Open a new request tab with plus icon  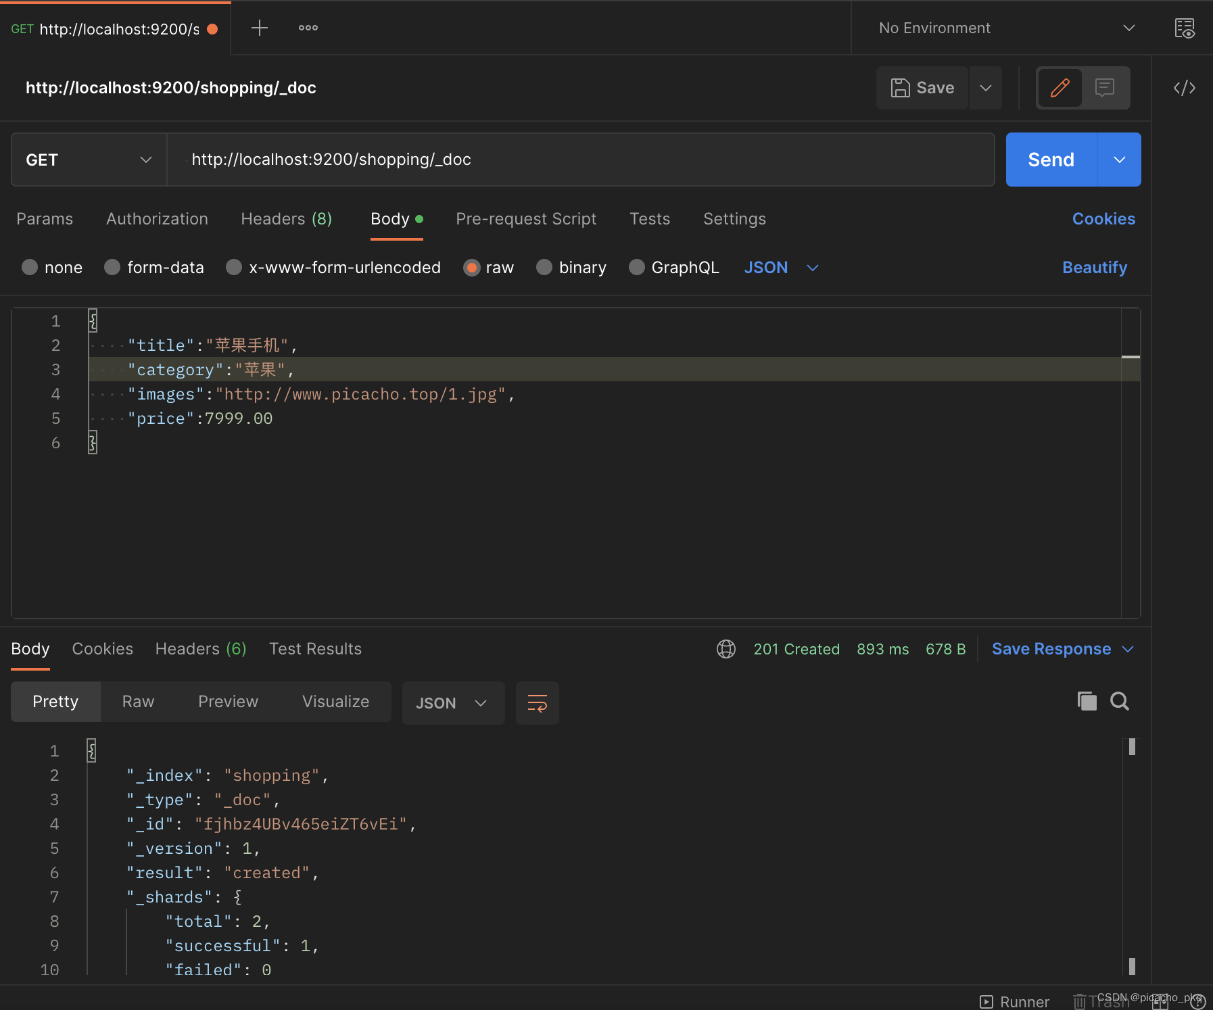(x=260, y=28)
